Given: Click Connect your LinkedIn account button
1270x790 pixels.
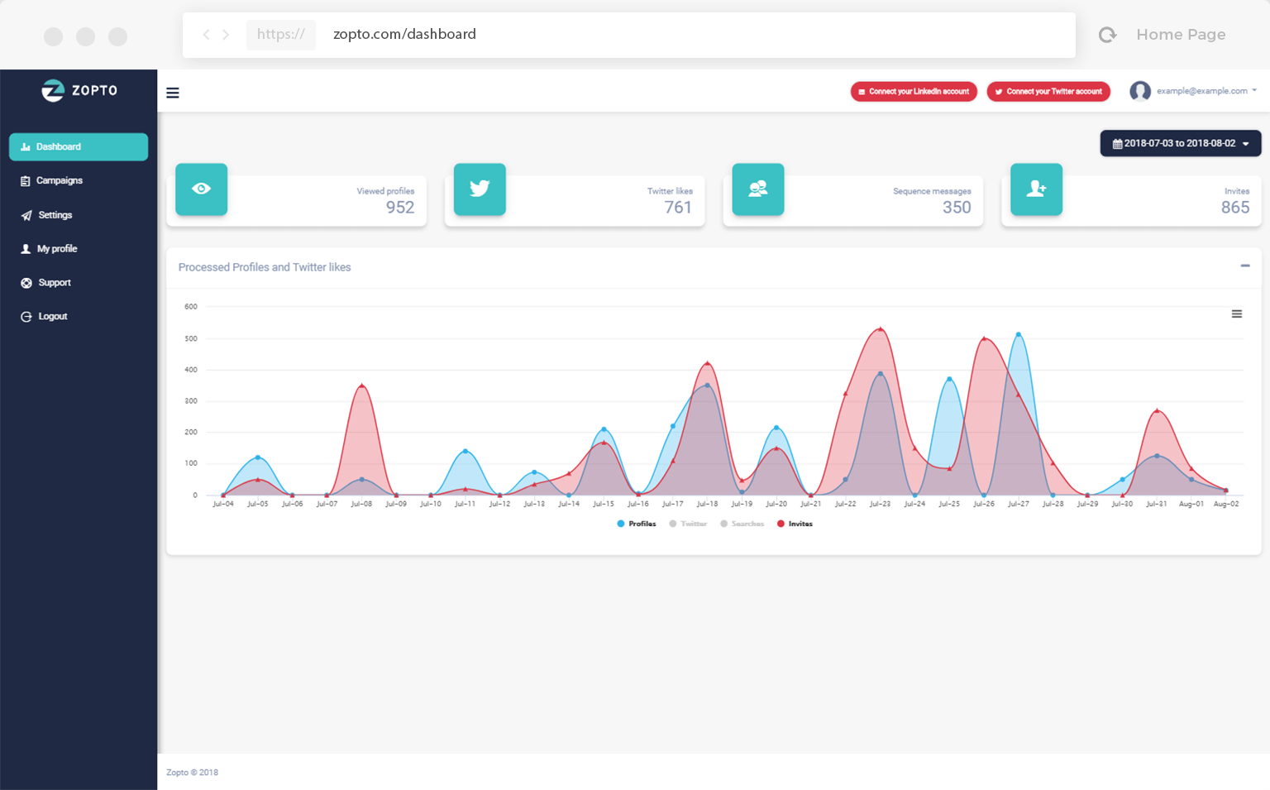Looking at the screenshot, I should tap(914, 92).
